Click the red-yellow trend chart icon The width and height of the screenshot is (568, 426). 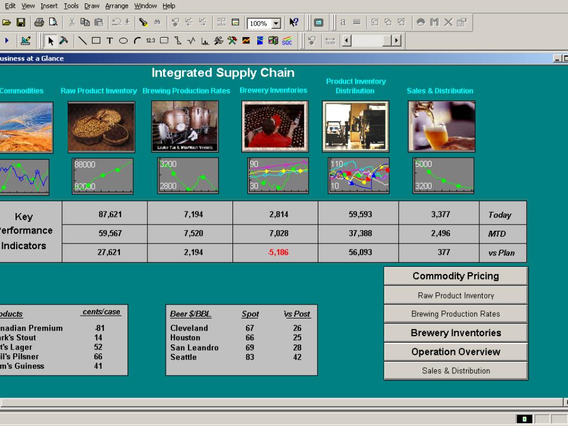pyautogui.click(x=246, y=40)
